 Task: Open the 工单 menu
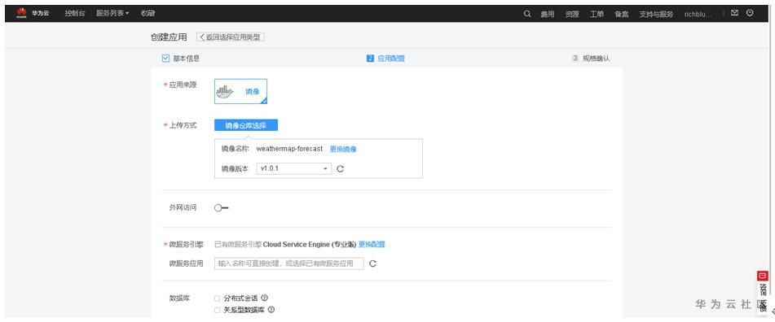coord(597,15)
